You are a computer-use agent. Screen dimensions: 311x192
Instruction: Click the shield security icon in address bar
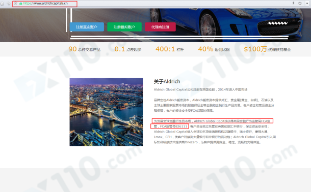coord(15,4)
